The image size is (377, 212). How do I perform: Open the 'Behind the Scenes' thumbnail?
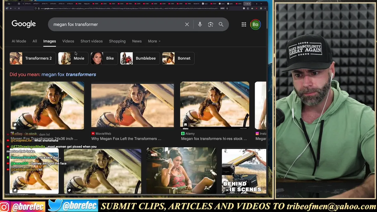(x=244, y=171)
